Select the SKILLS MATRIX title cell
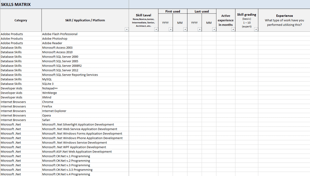This screenshot has height=176, width=310. tap(64, 4)
